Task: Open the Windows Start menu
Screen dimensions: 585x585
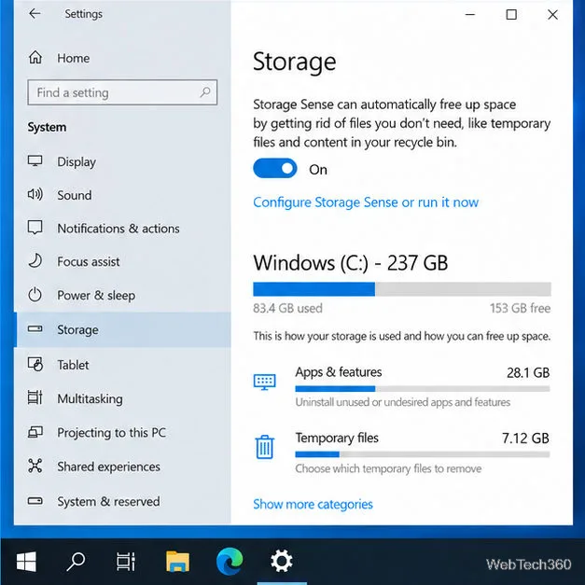Action: pos(26,562)
